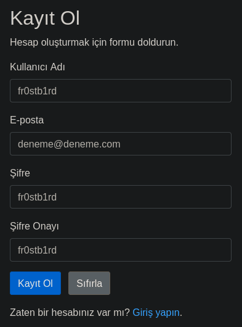
Task: Click the E-posta label text
Action: (x=27, y=120)
